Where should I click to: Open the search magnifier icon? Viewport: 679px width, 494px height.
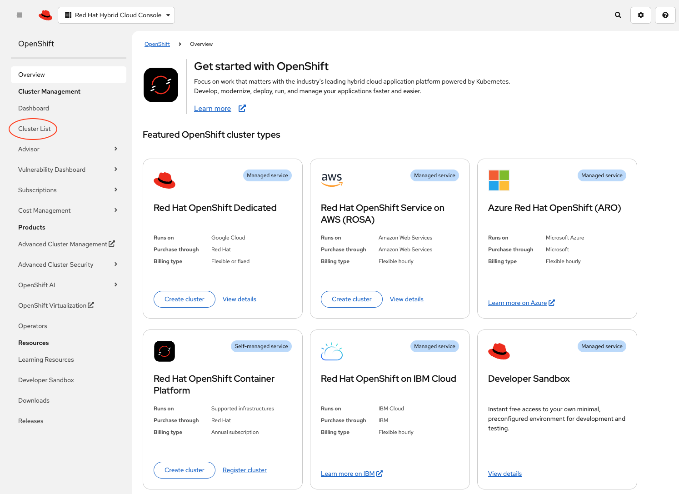tap(618, 15)
